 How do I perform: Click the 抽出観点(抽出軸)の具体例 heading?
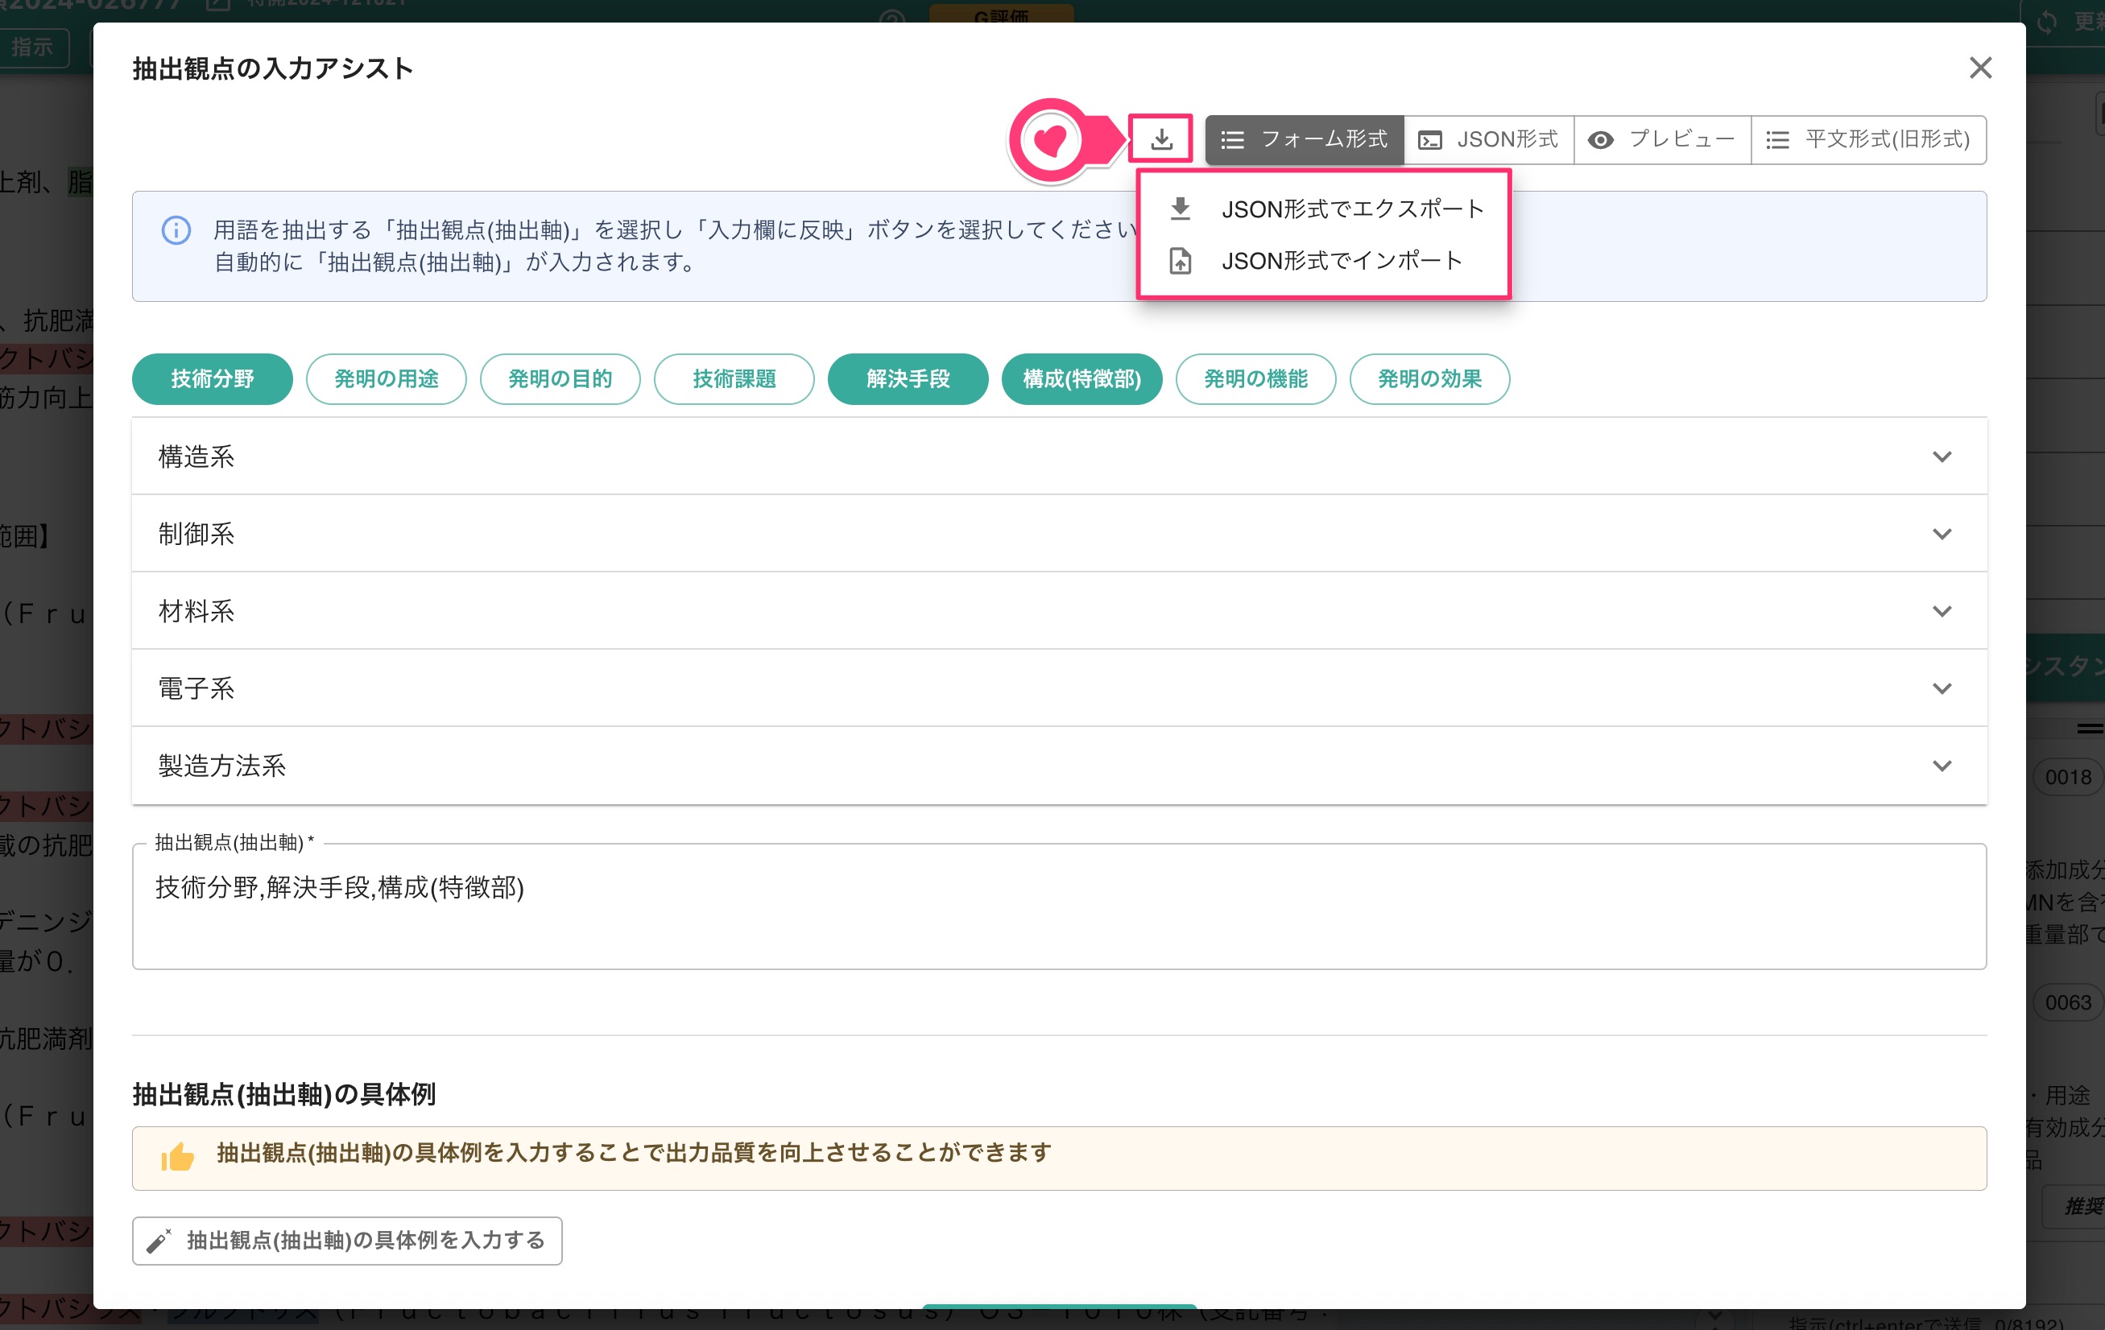pos(284,1094)
